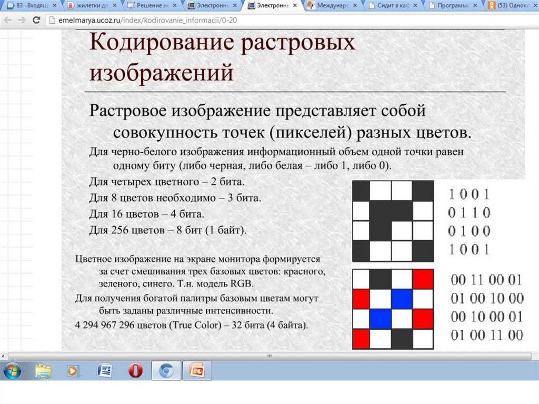Click the text '4 294 967 296 цветов (True Color)'

[x=148, y=325]
